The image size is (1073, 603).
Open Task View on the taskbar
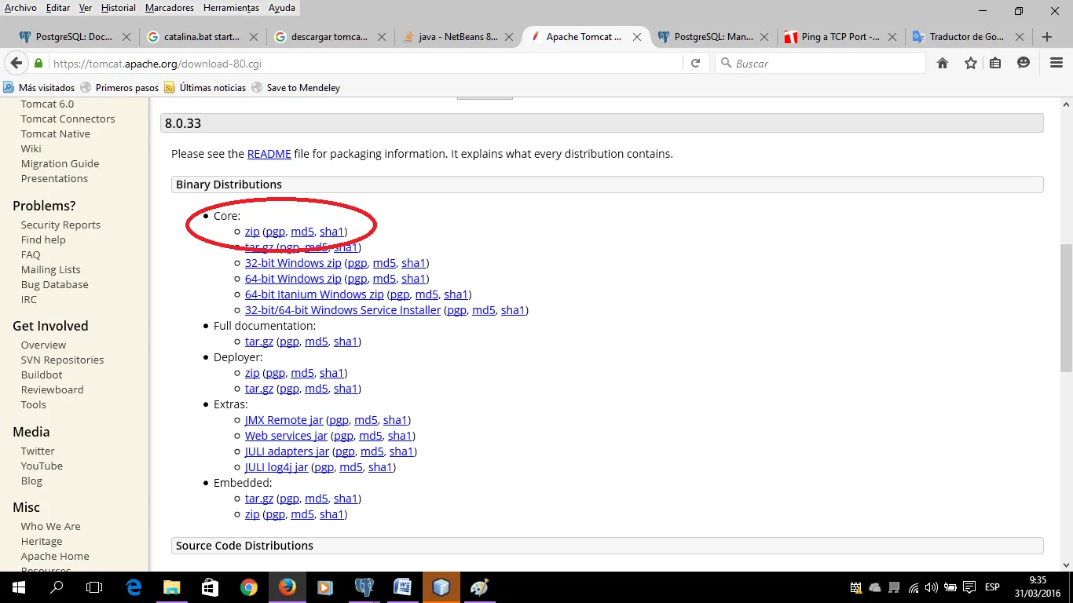coord(94,587)
